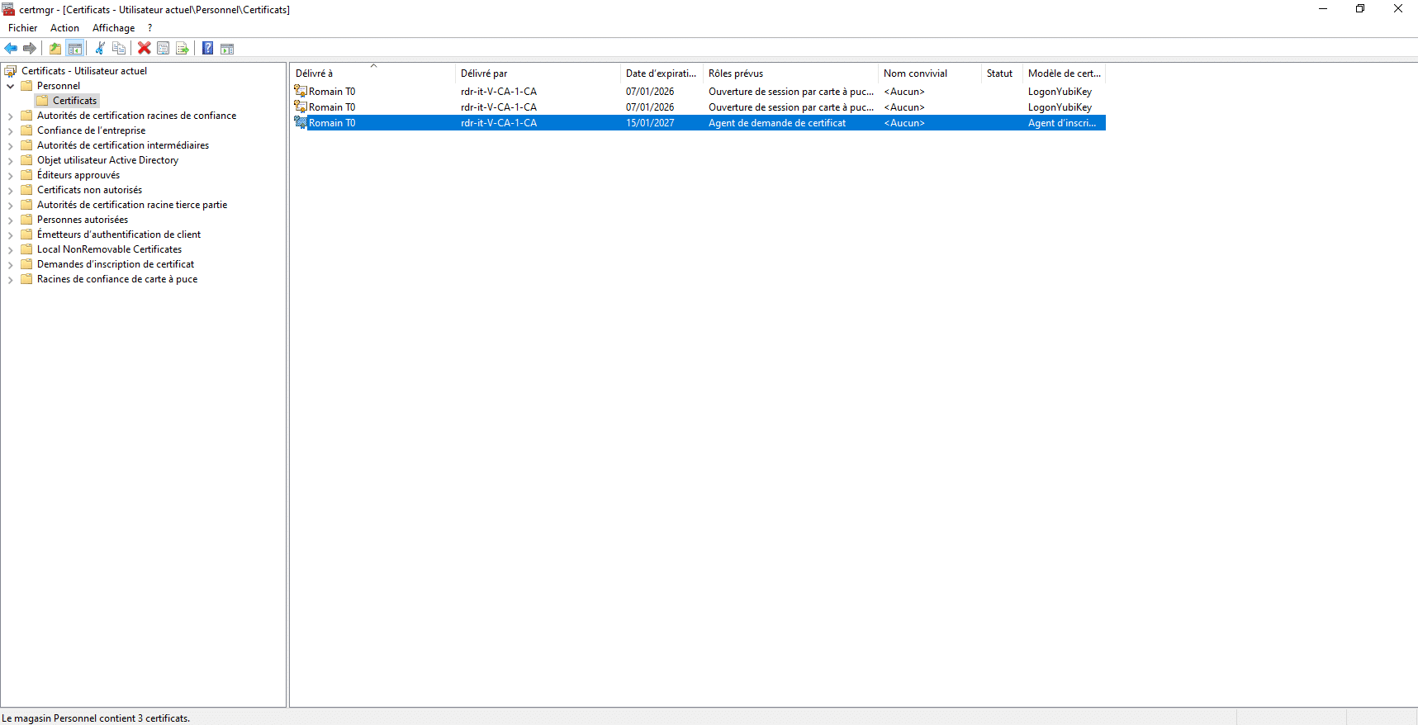Collapse the Personnel tree node
1418x725 pixels.
click(x=11, y=86)
